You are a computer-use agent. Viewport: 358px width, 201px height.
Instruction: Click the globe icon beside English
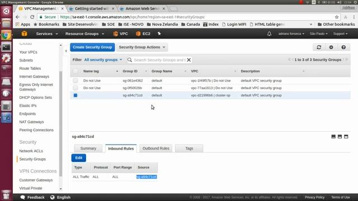click(52, 197)
